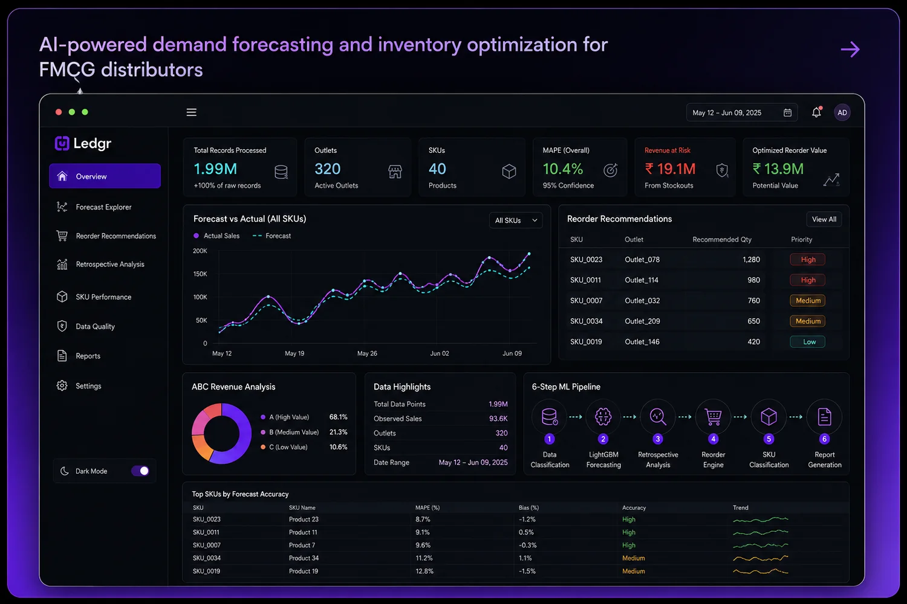The image size is (907, 604).
Task: Click Product 23 in the accuracy table
Action: pyautogui.click(x=304, y=519)
